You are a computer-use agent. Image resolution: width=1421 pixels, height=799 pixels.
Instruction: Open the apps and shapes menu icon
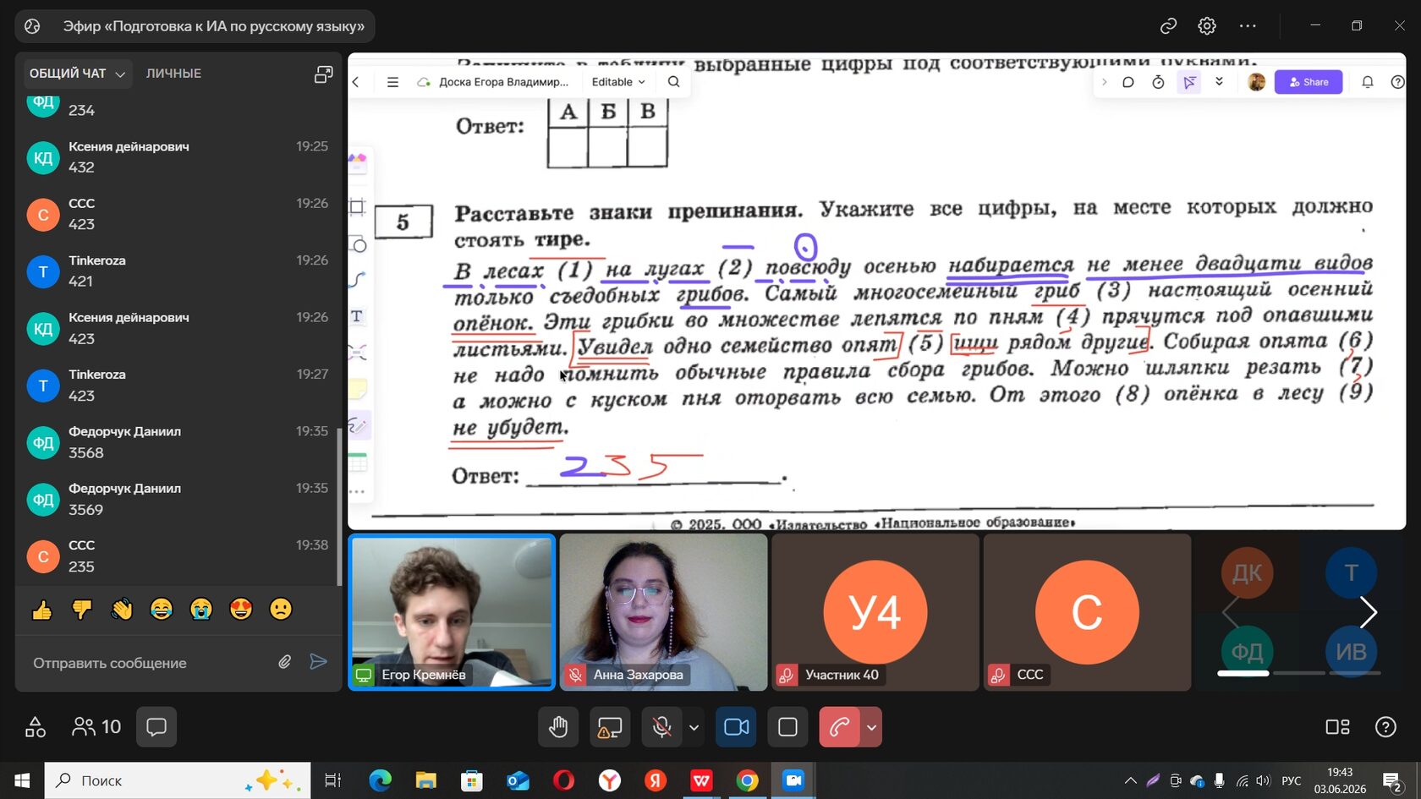(36, 727)
